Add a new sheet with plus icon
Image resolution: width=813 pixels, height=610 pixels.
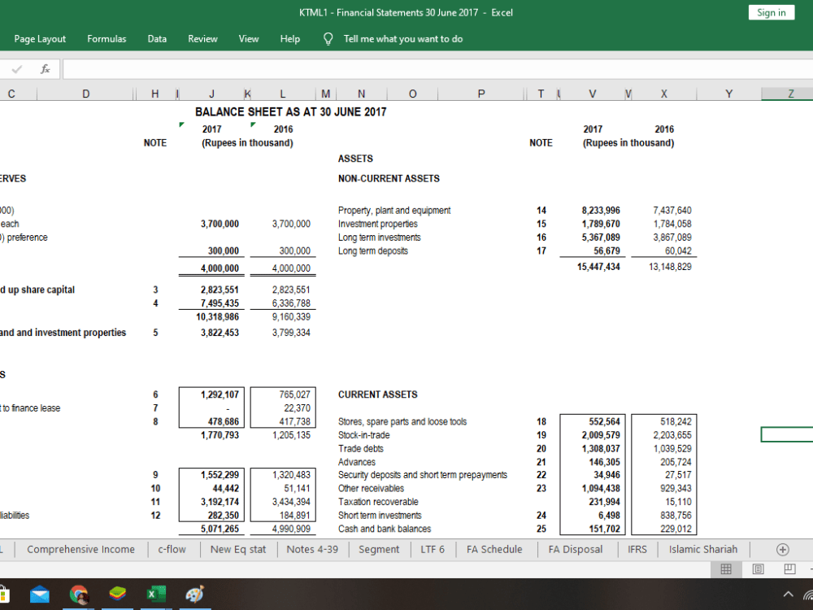point(782,549)
